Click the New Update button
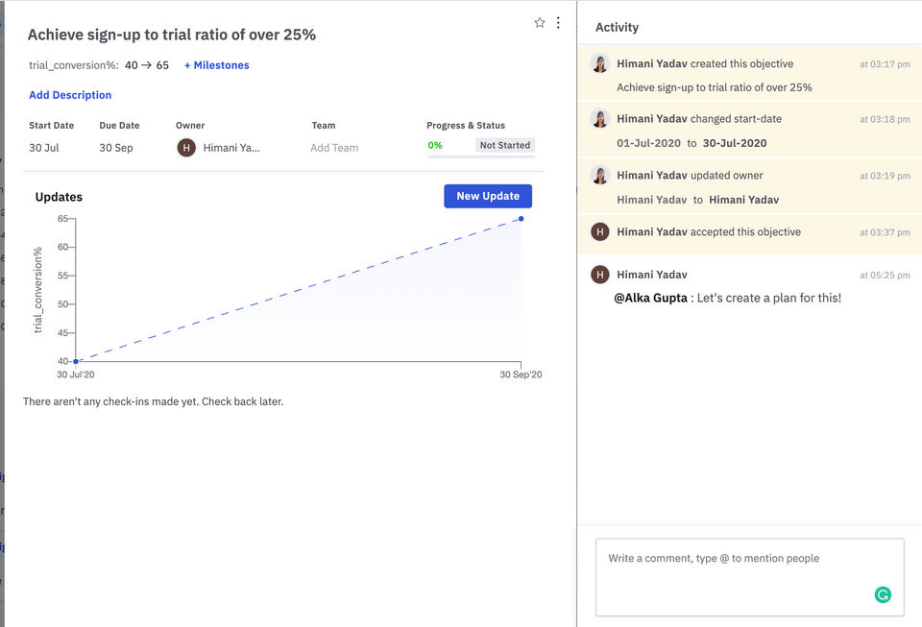The width and height of the screenshot is (922, 627). click(x=488, y=196)
